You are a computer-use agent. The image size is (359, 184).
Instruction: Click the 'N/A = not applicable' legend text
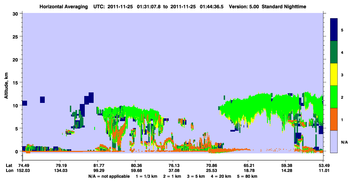click(x=109, y=176)
